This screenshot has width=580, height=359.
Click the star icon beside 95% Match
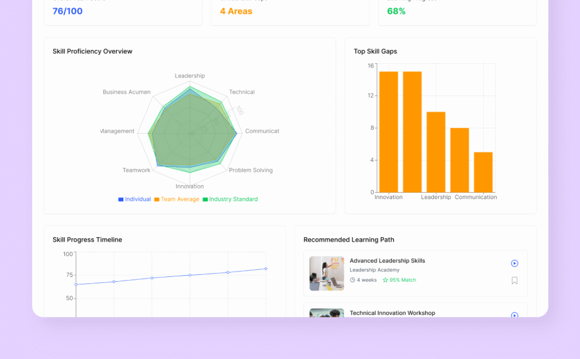pyautogui.click(x=385, y=280)
